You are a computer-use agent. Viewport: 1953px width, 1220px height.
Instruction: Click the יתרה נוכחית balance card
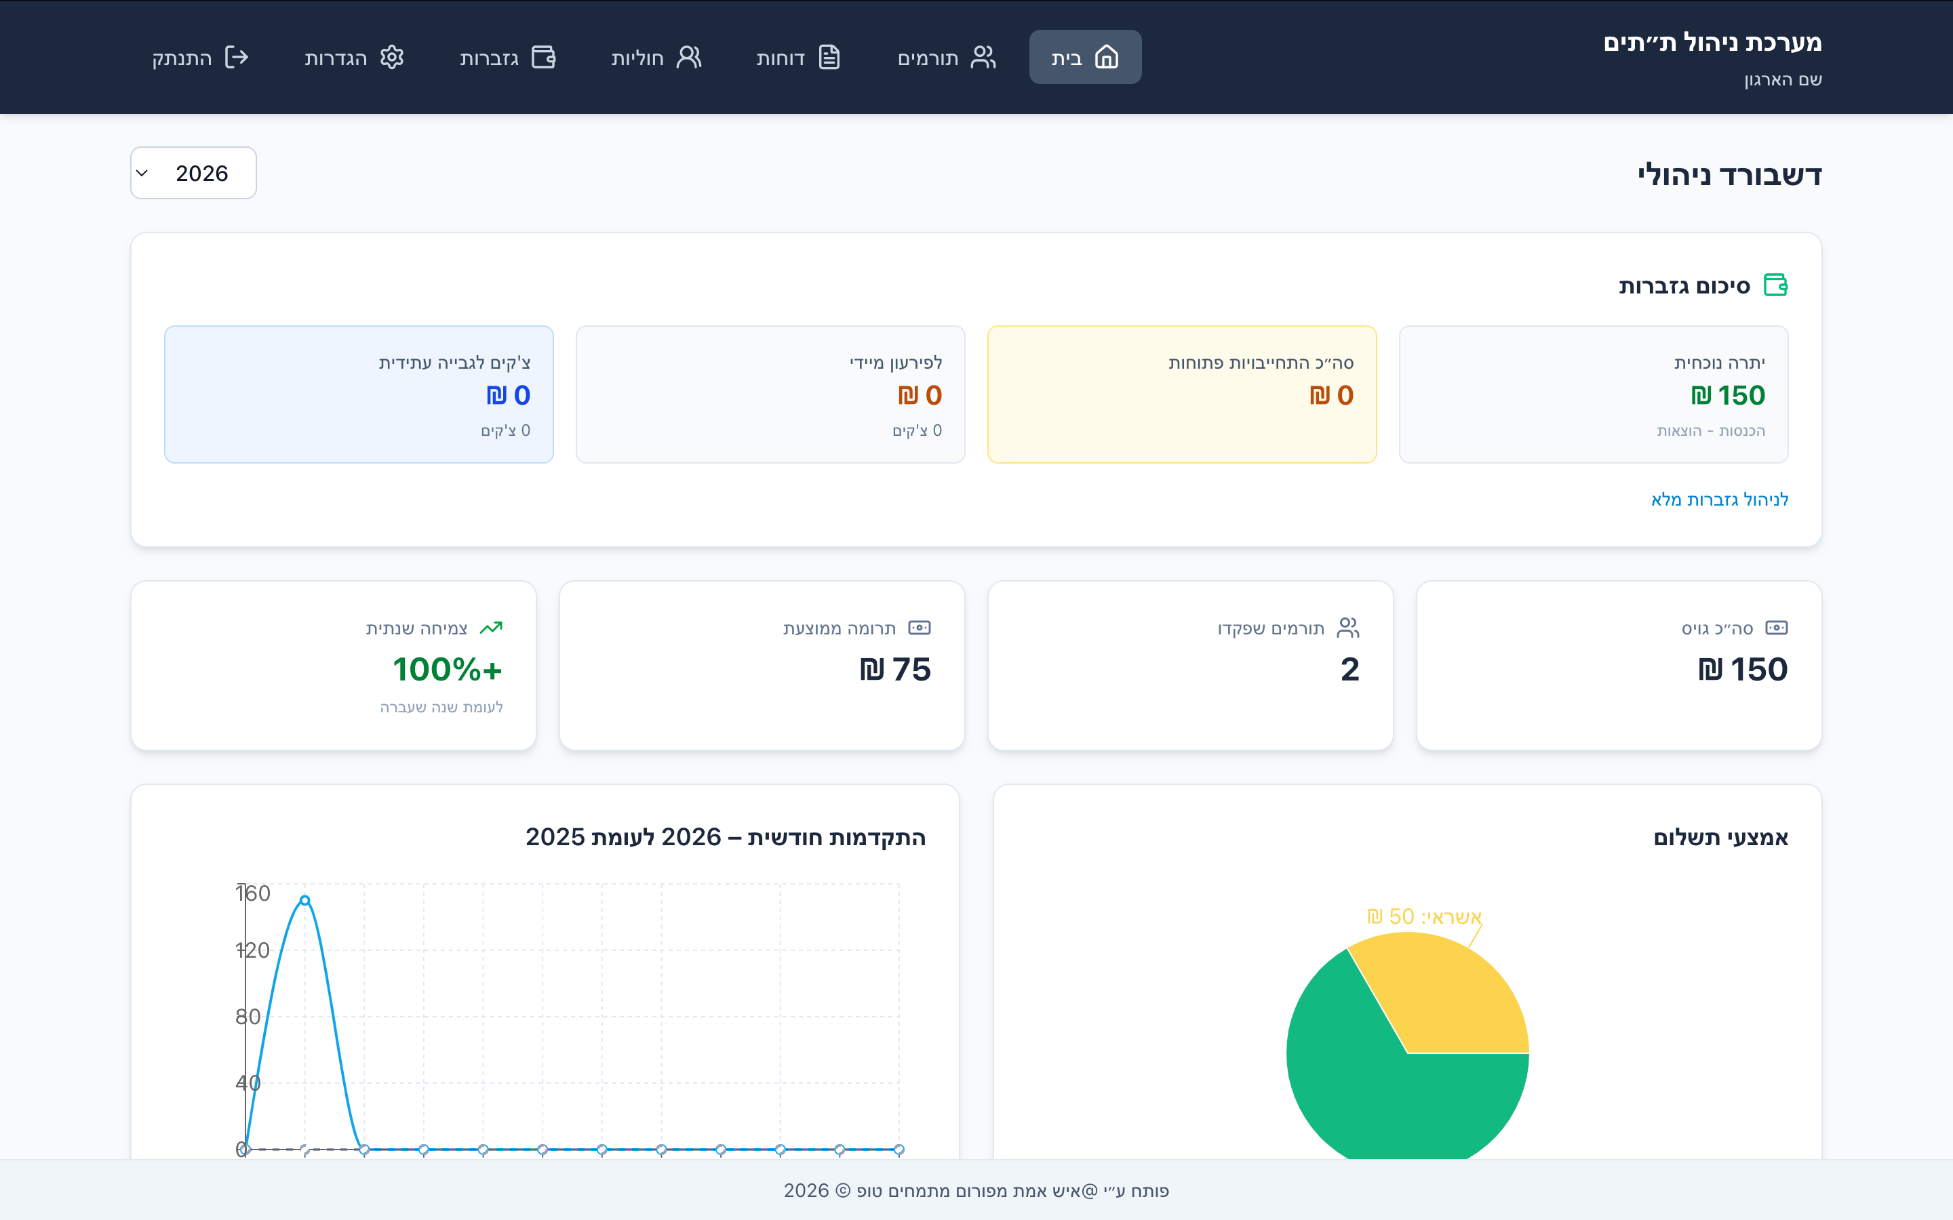(1593, 394)
